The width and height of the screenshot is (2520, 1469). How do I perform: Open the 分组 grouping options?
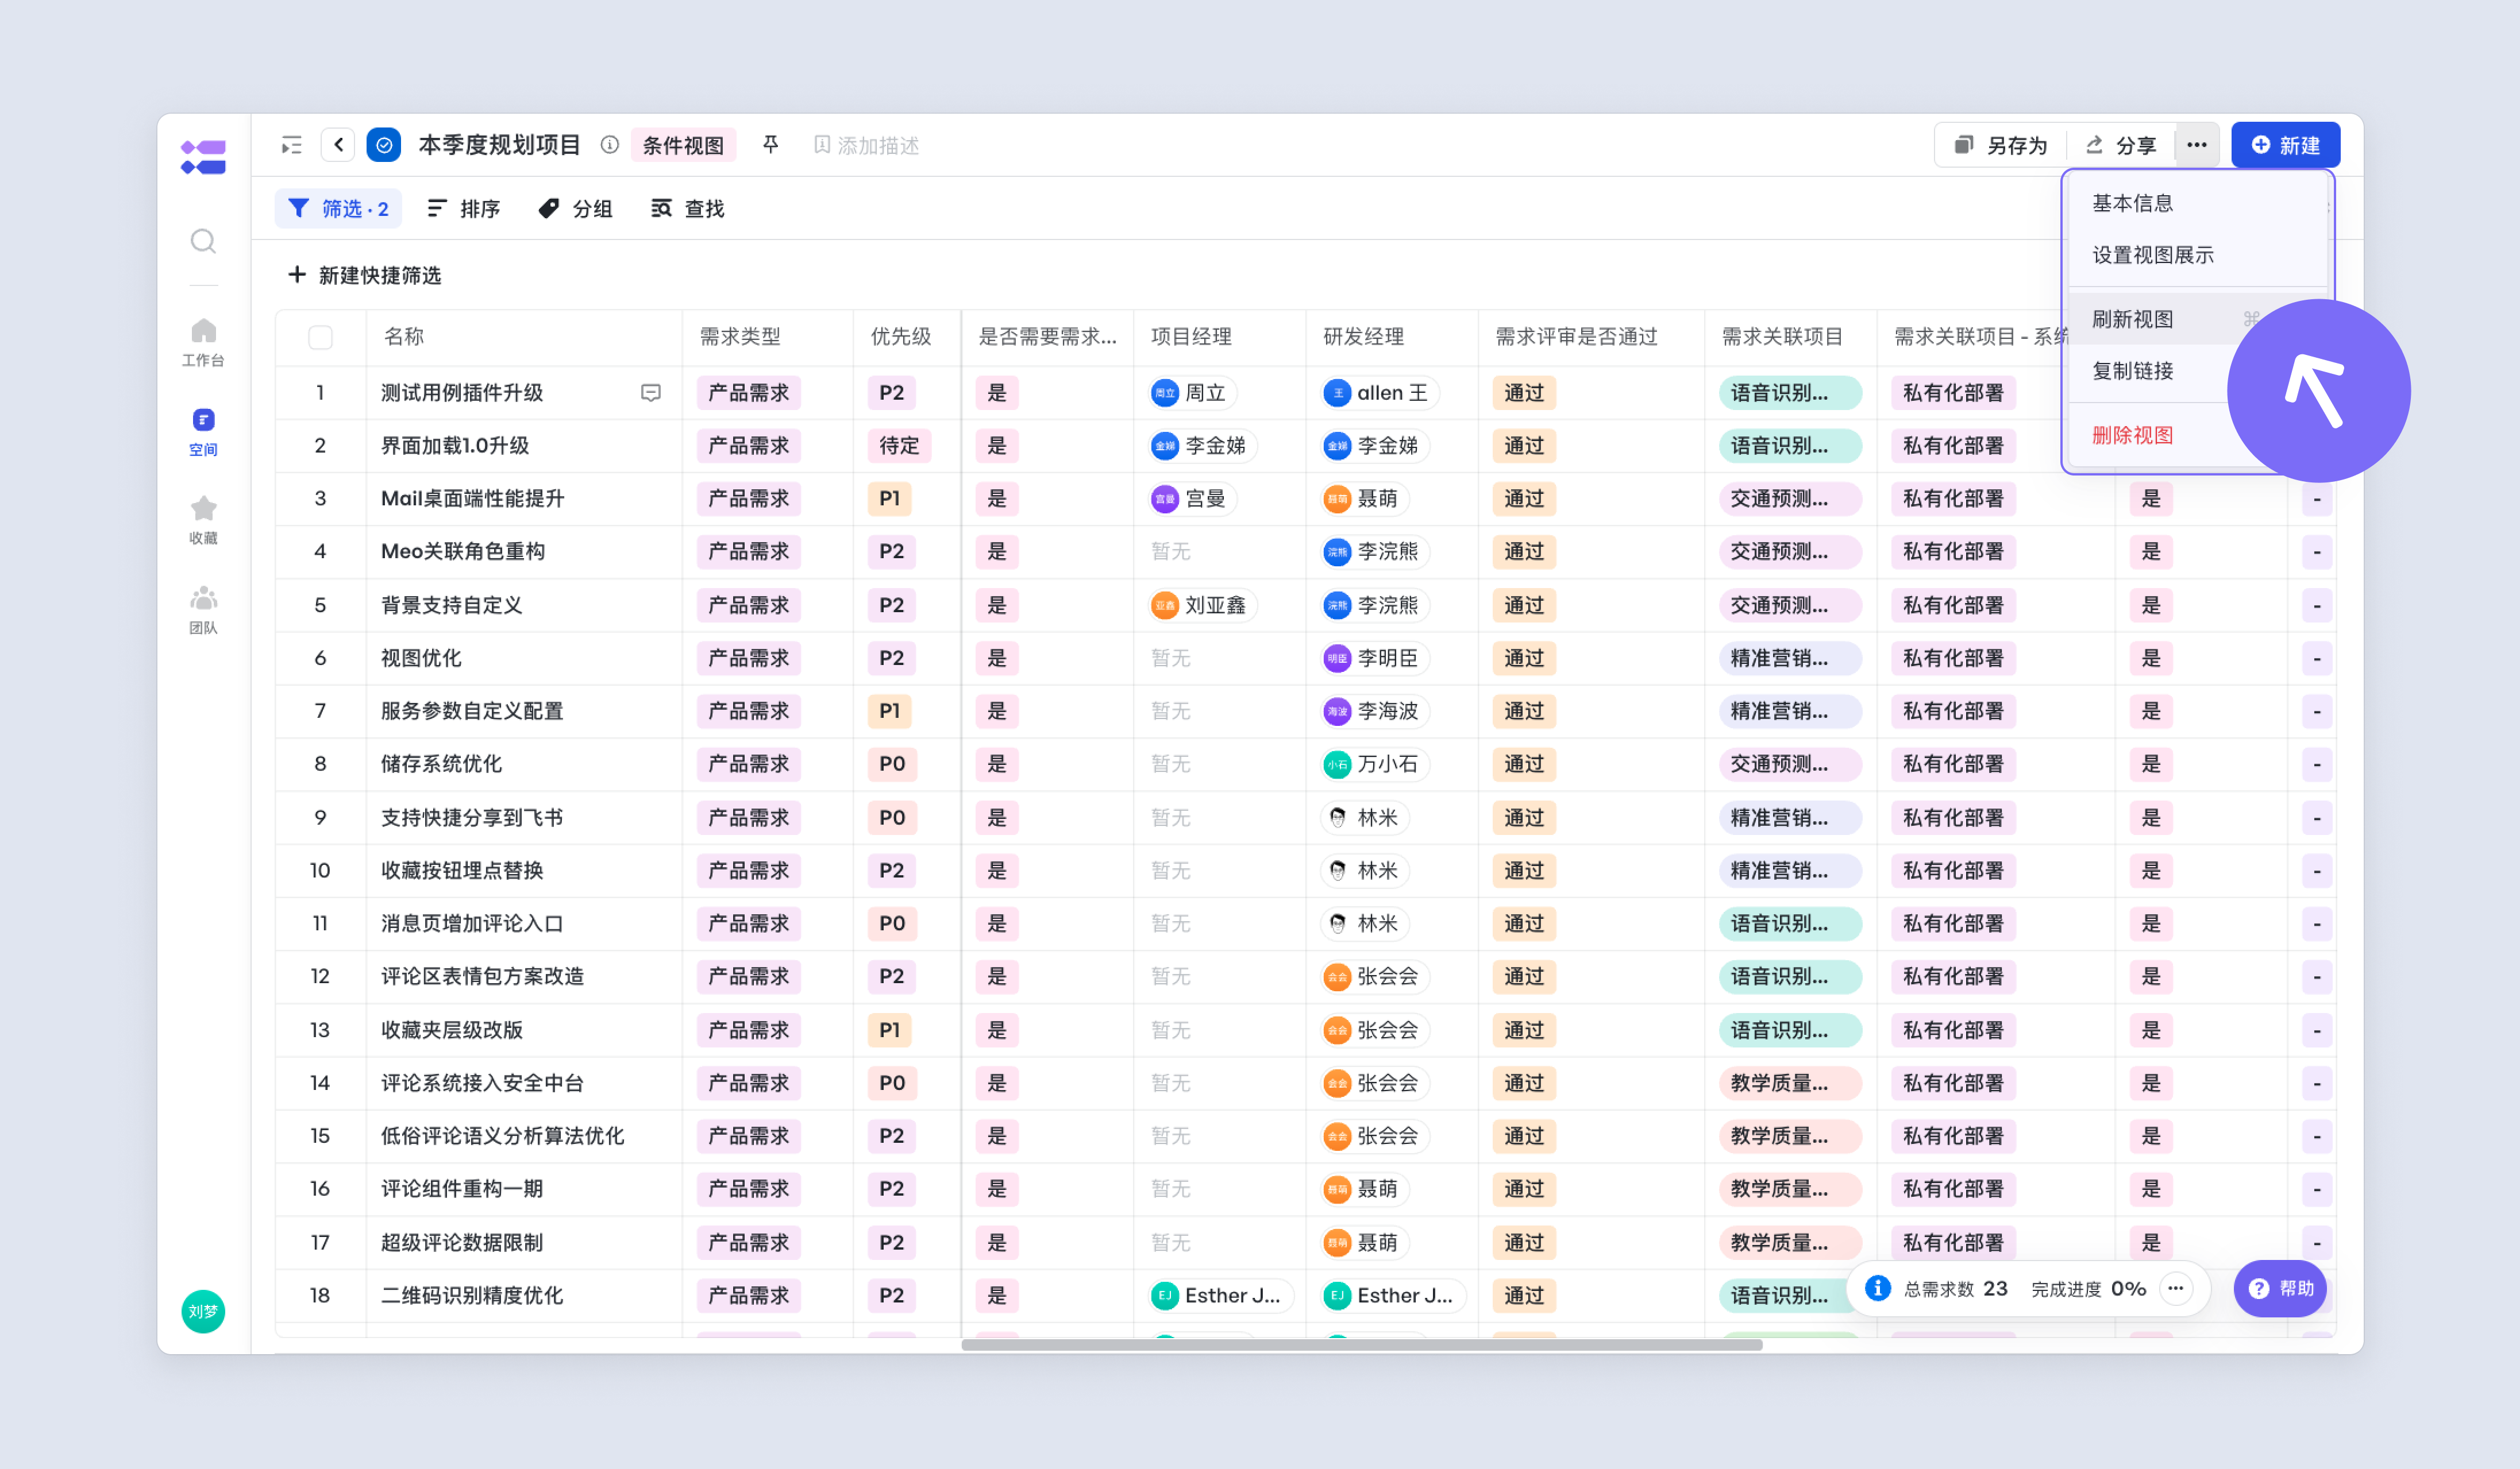click(576, 208)
